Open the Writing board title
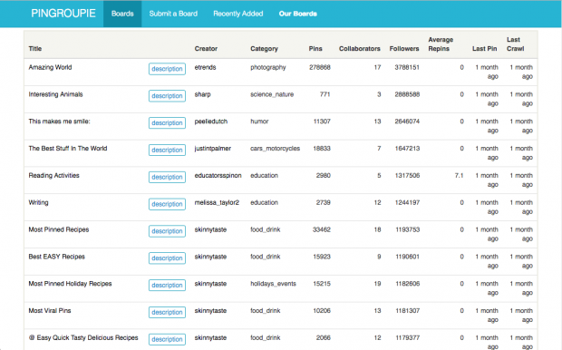Image resolution: width=562 pixels, height=350 pixels. (38, 202)
